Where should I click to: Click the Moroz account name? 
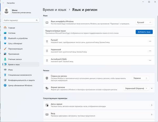(x=14, y=10)
